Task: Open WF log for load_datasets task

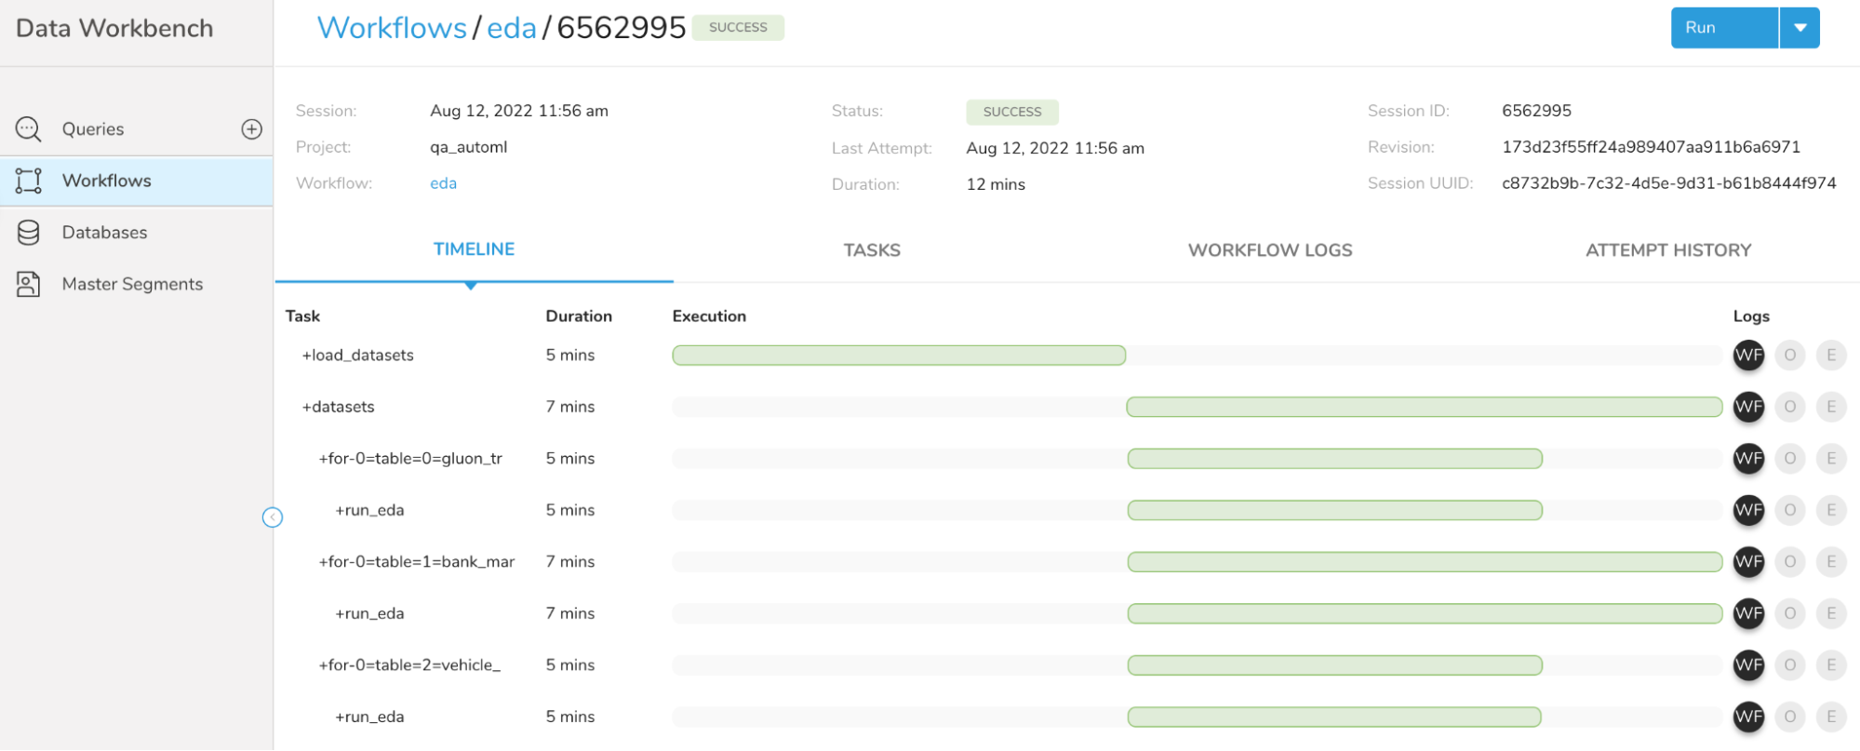Action: (1748, 355)
